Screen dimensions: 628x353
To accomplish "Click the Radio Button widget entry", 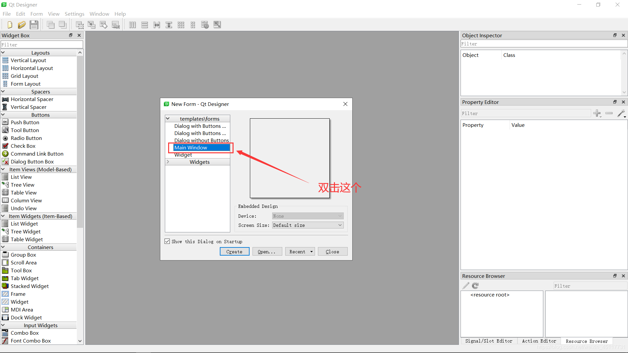I will (26, 138).
